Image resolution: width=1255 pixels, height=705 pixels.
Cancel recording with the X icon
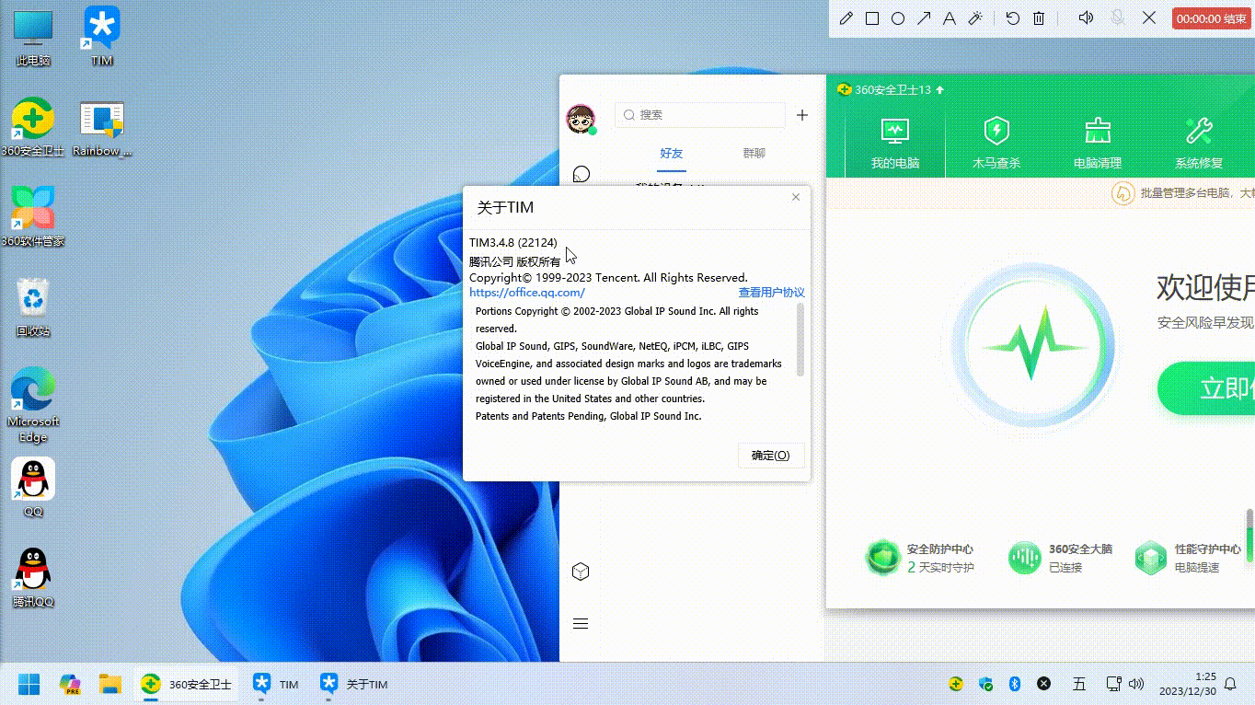pyautogui.click(x=1149, y=17)
